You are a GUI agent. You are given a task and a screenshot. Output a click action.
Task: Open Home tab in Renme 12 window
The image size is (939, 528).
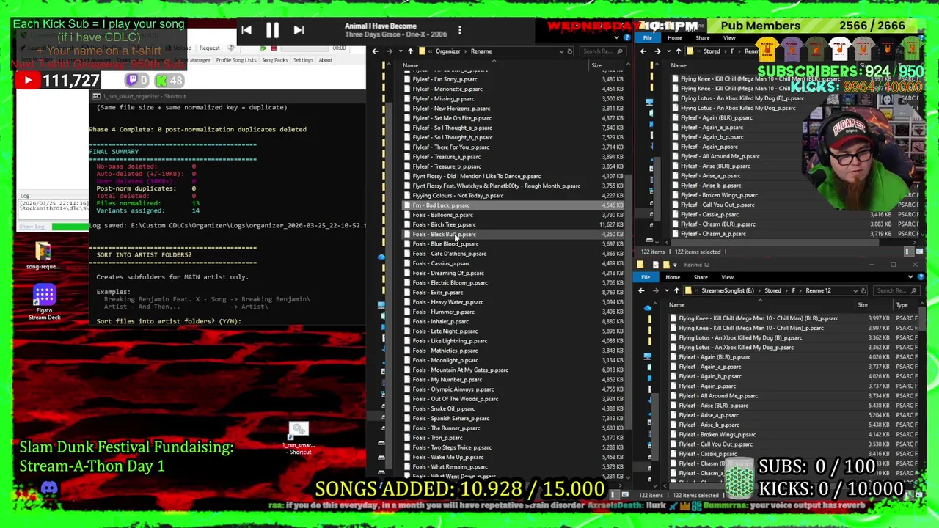673,277
